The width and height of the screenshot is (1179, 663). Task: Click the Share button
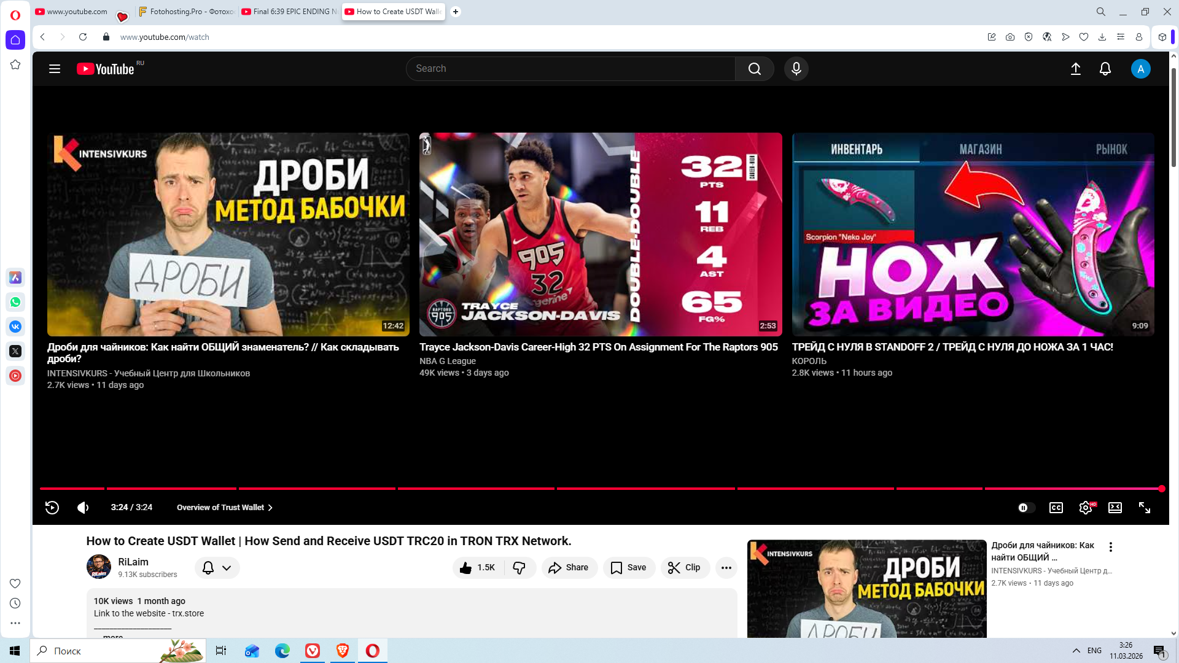569,568
